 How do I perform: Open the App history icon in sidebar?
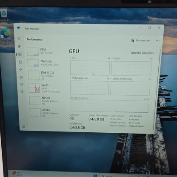coord(20,62)
